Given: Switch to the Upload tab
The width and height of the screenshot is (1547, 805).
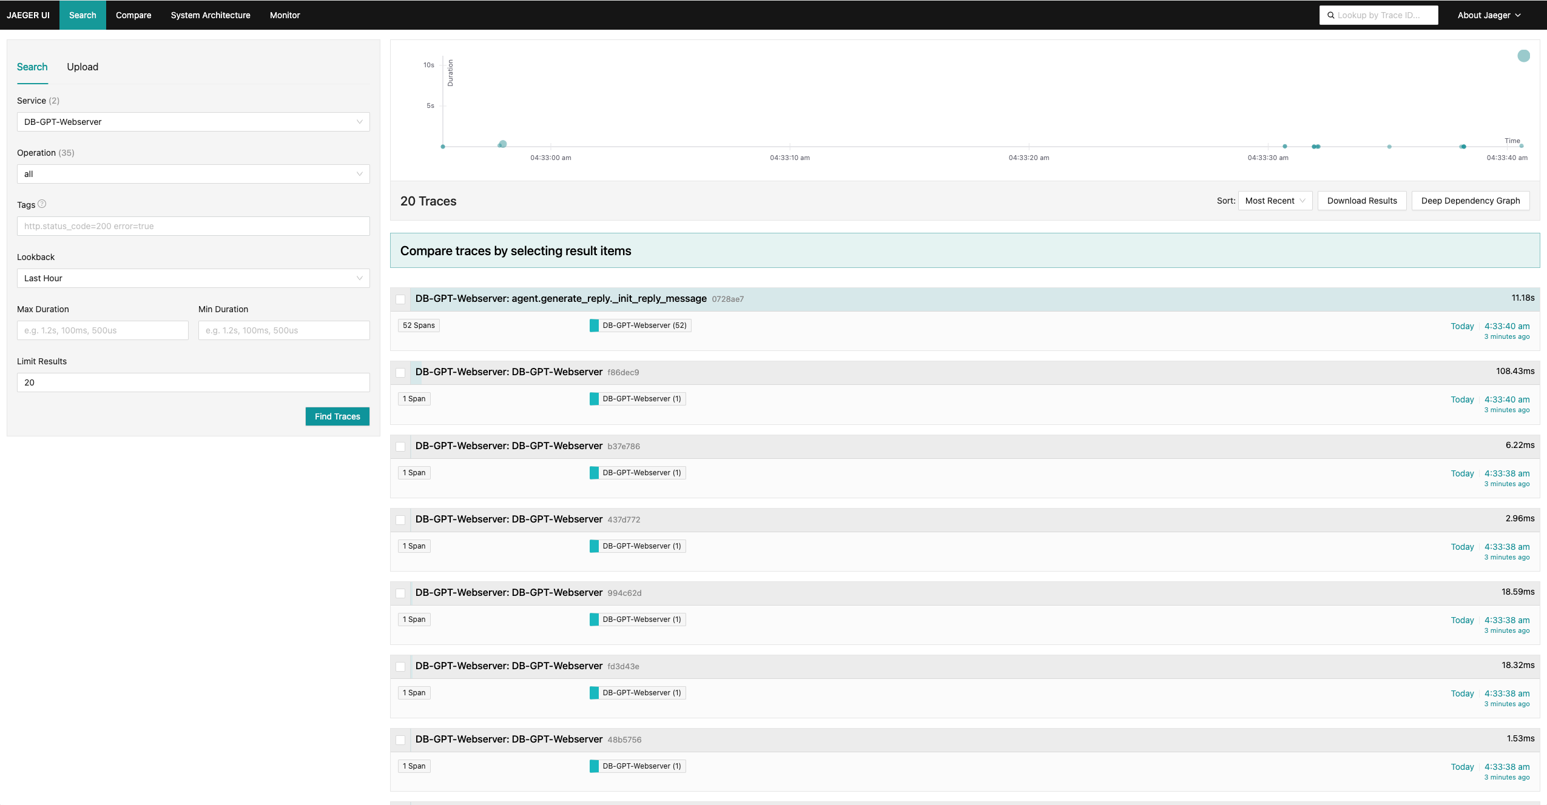Looking at the screenshot, I should (83, 67).
